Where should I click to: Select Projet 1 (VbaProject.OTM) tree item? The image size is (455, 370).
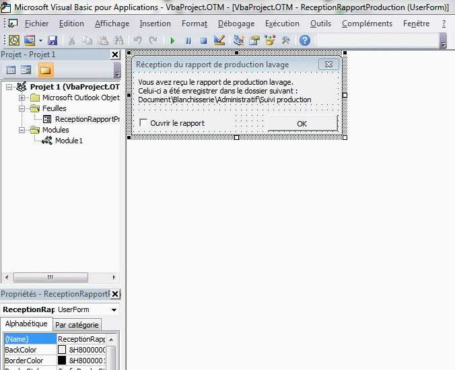coord(75,87)
